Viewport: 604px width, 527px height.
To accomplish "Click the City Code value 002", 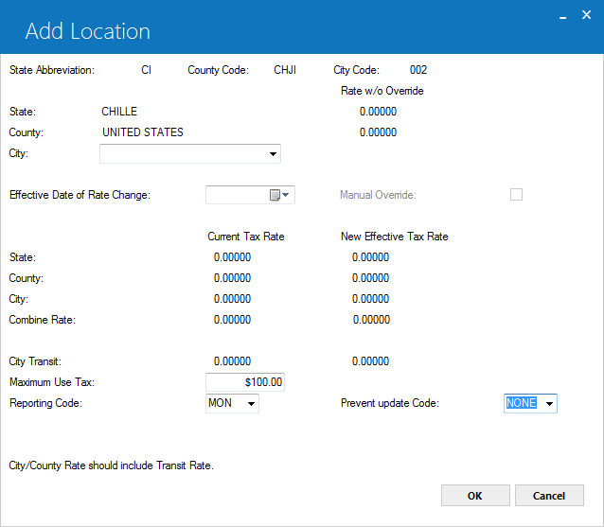I will click(418, 70).
